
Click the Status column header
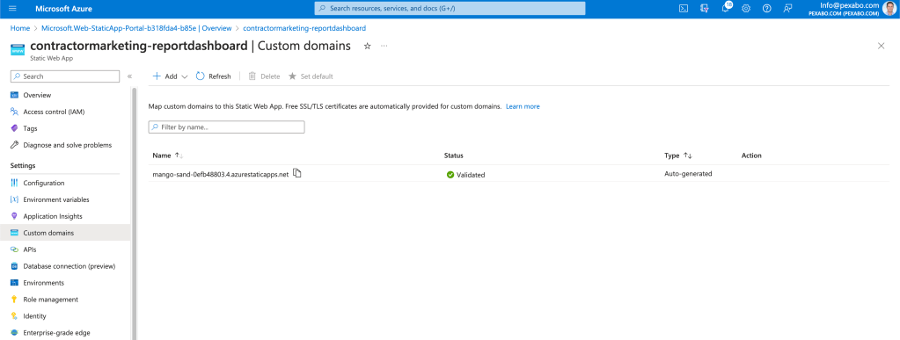point(453,156)
